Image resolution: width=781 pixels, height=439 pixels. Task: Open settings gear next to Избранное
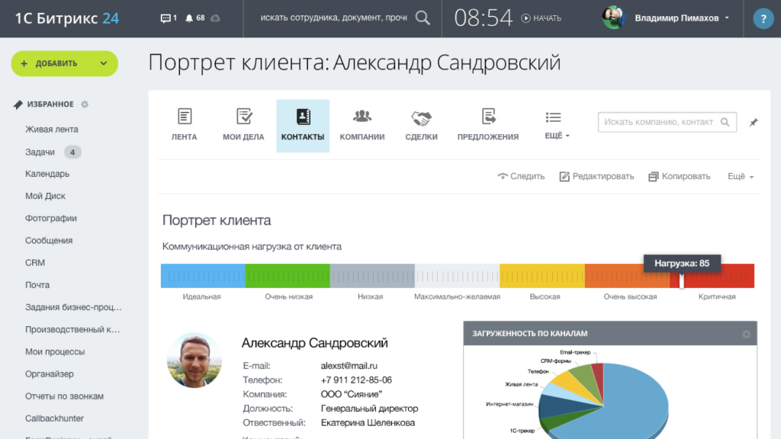[85, 104]
